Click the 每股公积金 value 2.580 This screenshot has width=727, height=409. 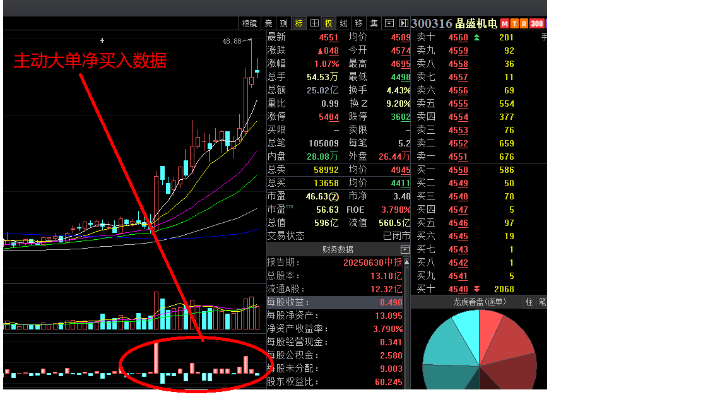[x=391, y=356]
